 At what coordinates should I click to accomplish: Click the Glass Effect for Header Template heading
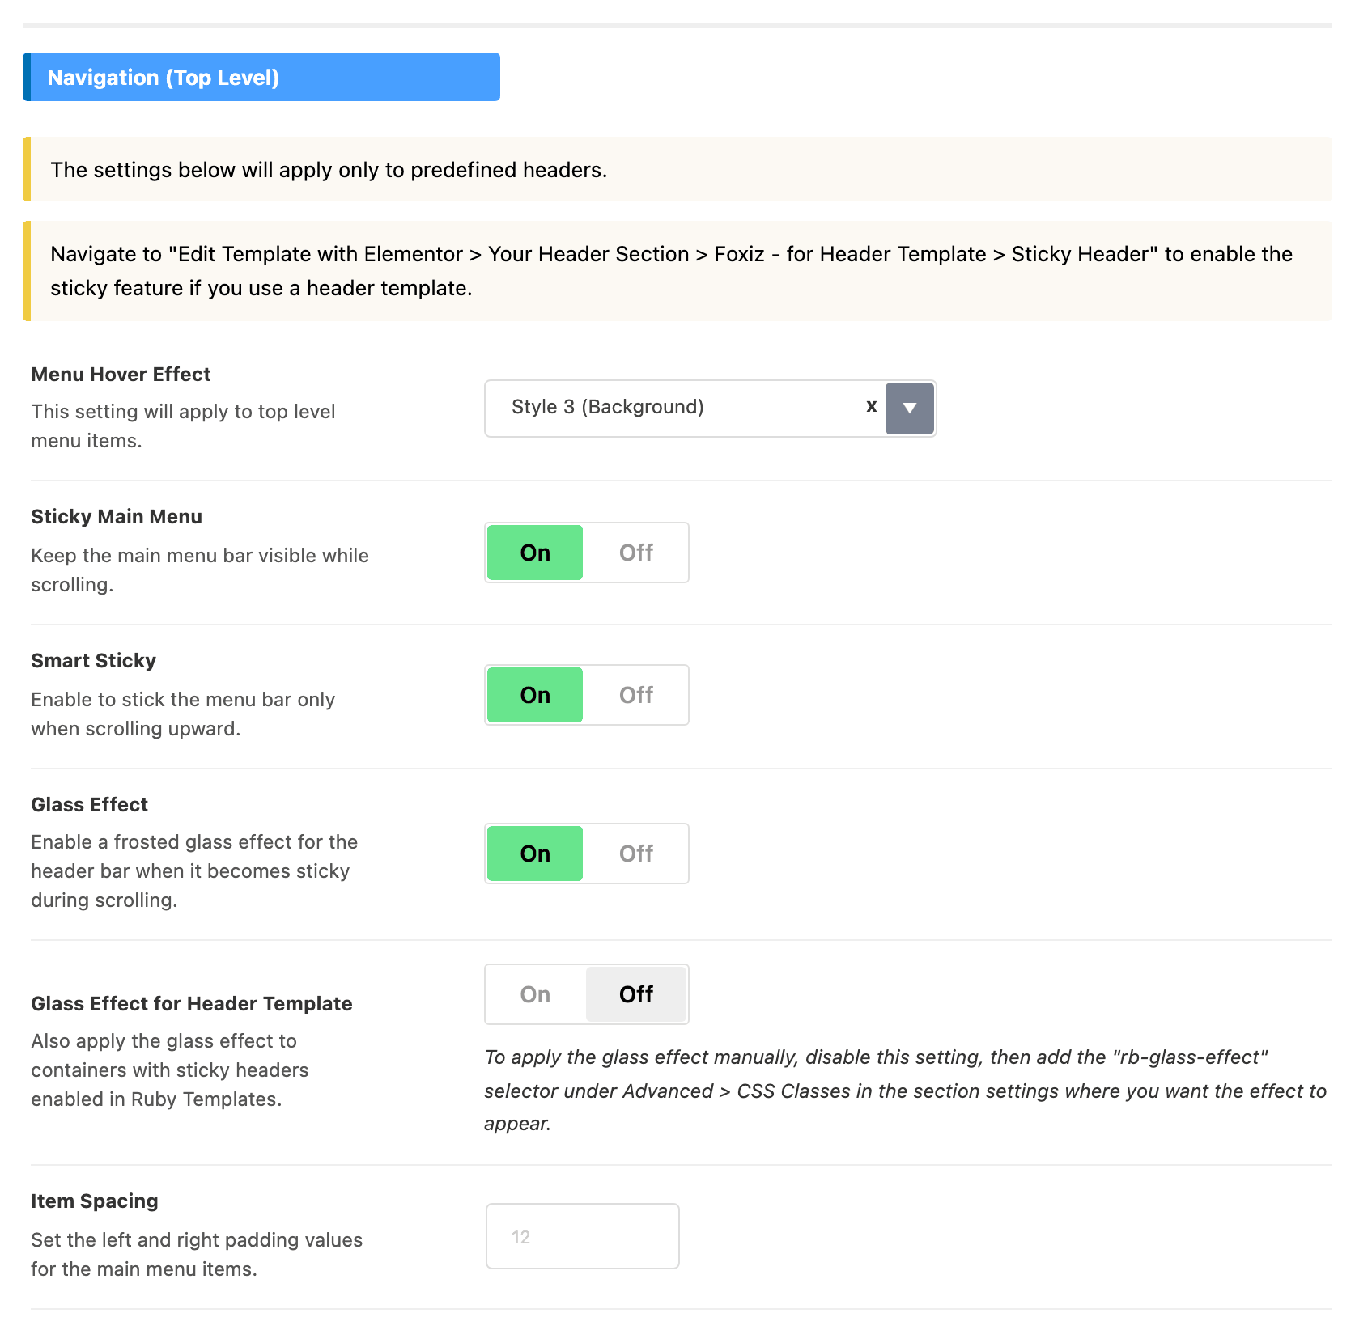coord(192,1004)
